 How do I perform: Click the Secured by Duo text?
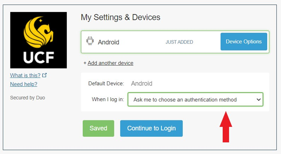click(x=27, y=98)
